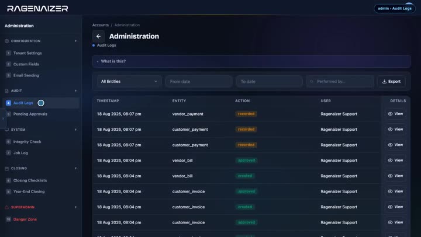
Task: Open Custom Fields in the sidebar
Action: (x=41, y=64)
